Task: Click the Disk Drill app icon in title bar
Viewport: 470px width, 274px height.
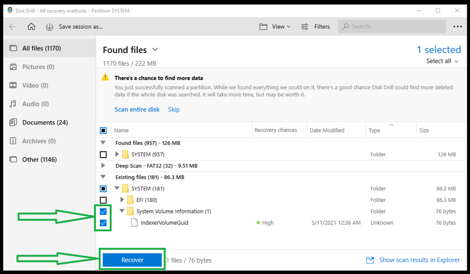Action: [x=10, y=11]
